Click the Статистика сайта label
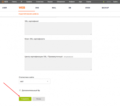This screenshot has height=106, width=120. point(26,77)
